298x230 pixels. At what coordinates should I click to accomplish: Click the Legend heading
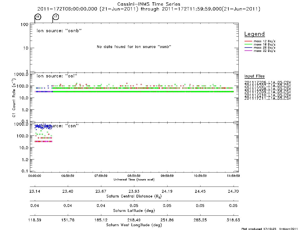click(x=255, y=34)
